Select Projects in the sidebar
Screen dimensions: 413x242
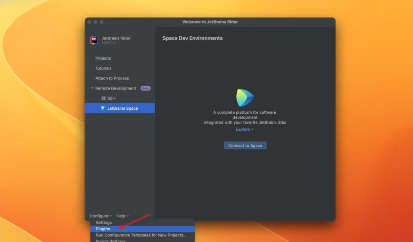click(x=103, y=58)
